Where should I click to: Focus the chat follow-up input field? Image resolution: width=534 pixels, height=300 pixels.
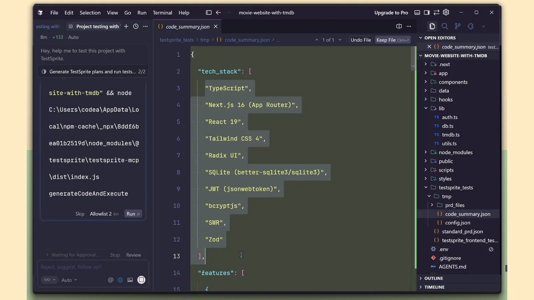(x=93, y=267)
